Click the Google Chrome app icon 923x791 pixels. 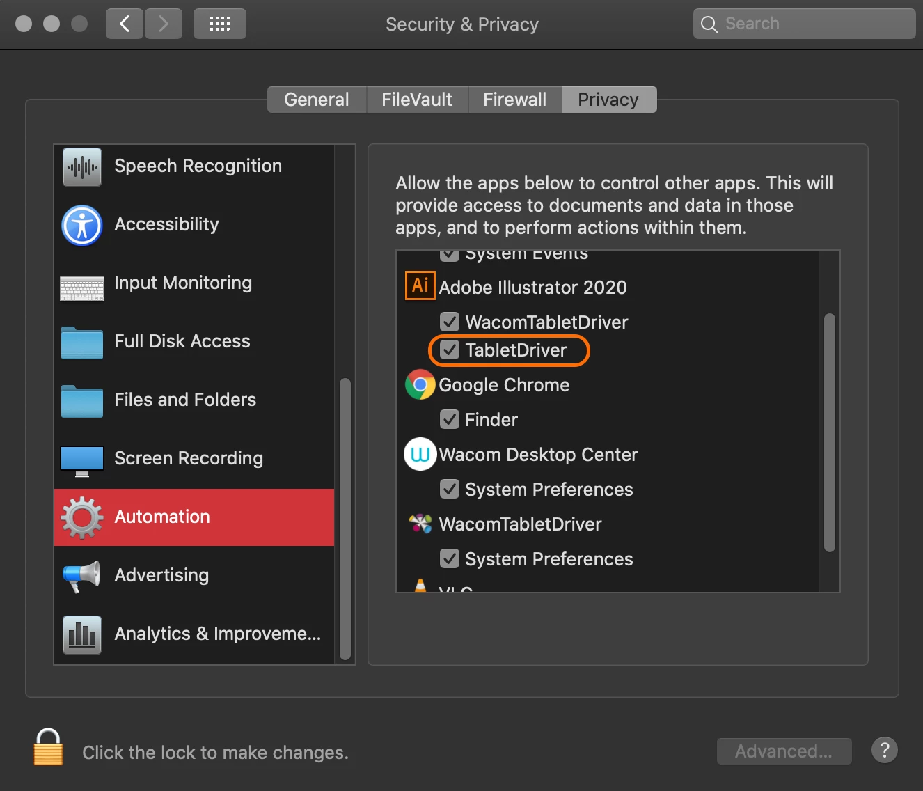420,384
